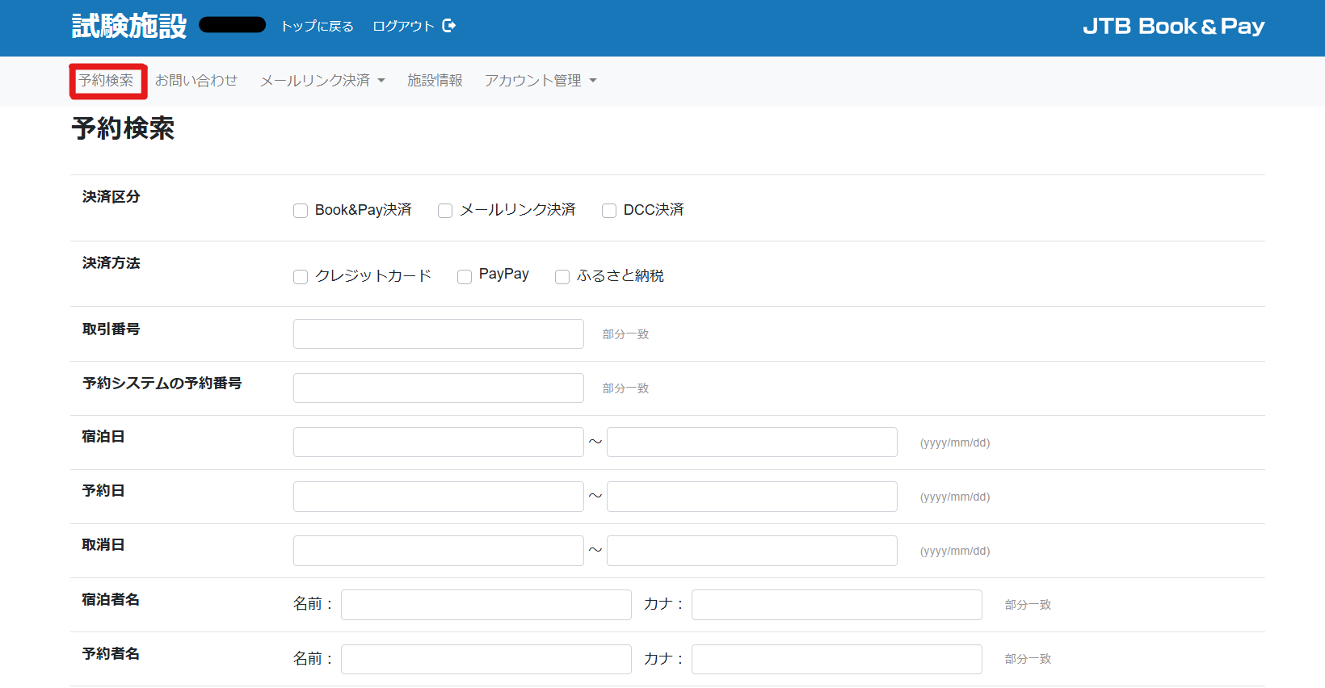Go to the 予約検索 menu item
Screen dimensions: 1325x688
106,81
